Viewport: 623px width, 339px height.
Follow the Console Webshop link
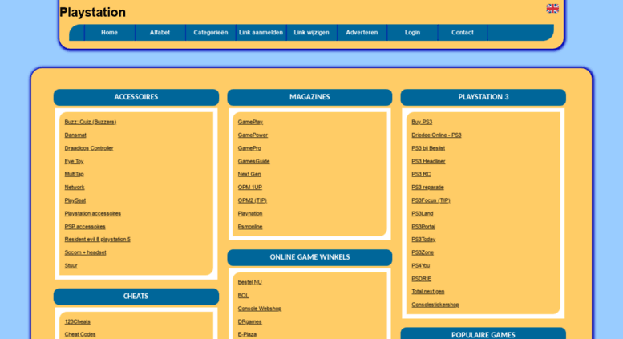260,308
